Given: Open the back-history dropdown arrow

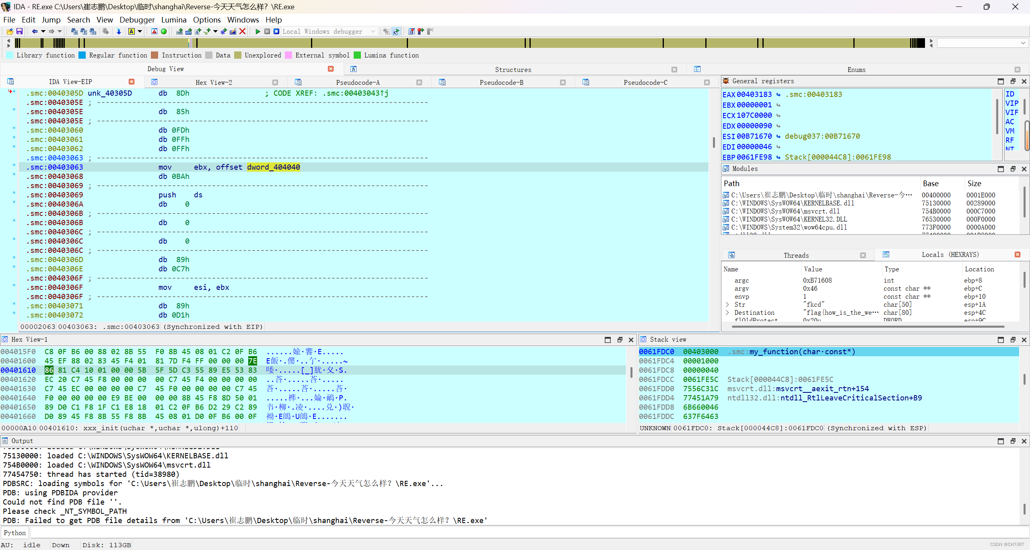Looking at the screenshot, I should [x=43, y=31].
